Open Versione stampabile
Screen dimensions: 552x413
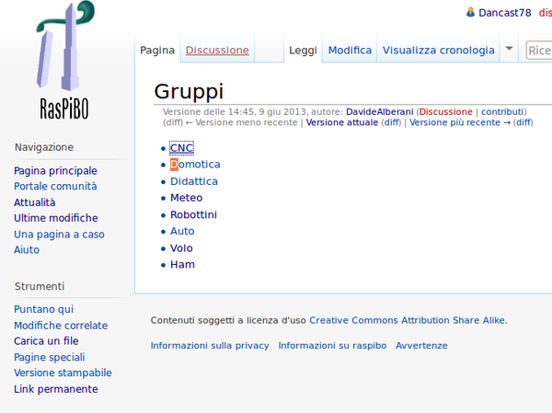point(63,373)
